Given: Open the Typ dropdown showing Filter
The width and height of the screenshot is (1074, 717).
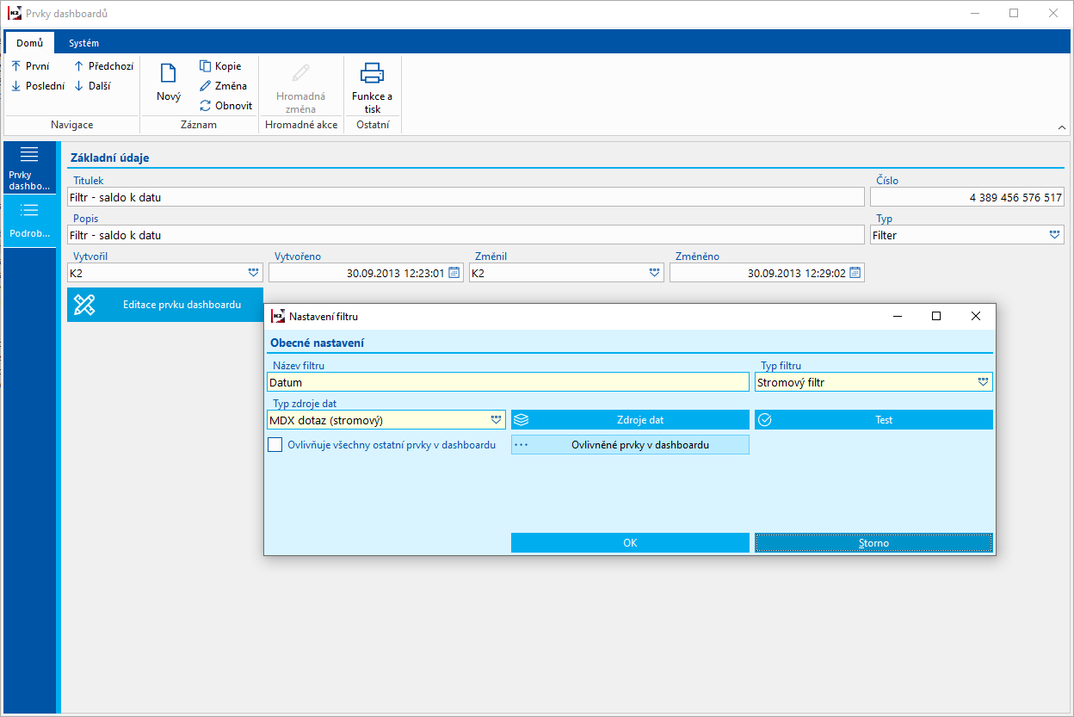Looking at the screenshot, I should click(x=1054, y=235).
